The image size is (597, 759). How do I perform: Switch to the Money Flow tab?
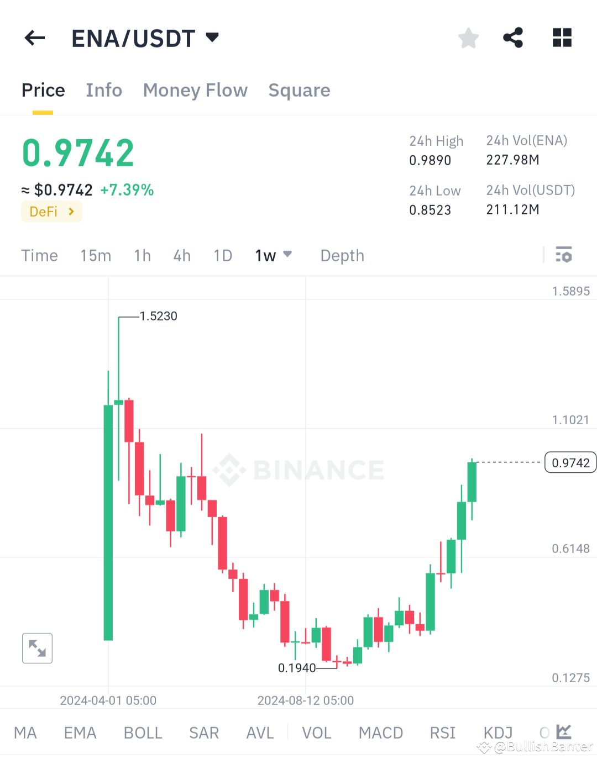(195, 90)
